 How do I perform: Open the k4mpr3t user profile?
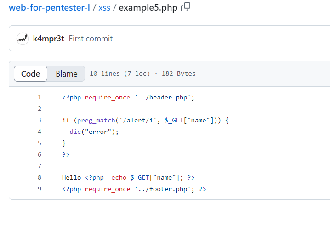48,39
